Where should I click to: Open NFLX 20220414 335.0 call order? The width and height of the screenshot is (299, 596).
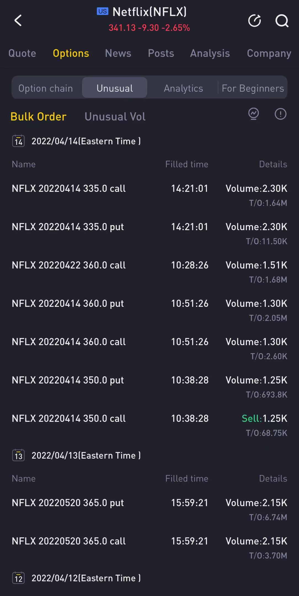coord(149,195)
